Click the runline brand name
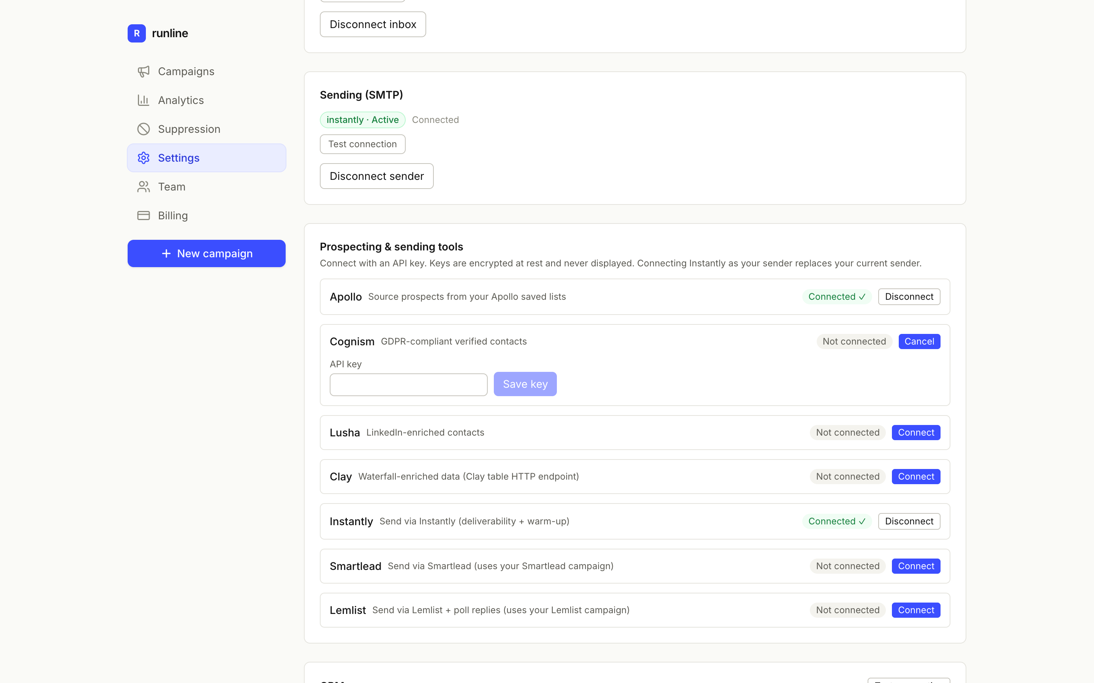Viewport: 1094px width, 683px height. 170,33
